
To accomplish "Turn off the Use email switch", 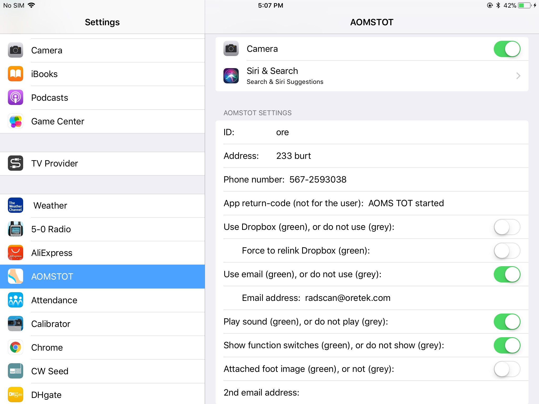I will pyautogui.click(x=507, y=274).
